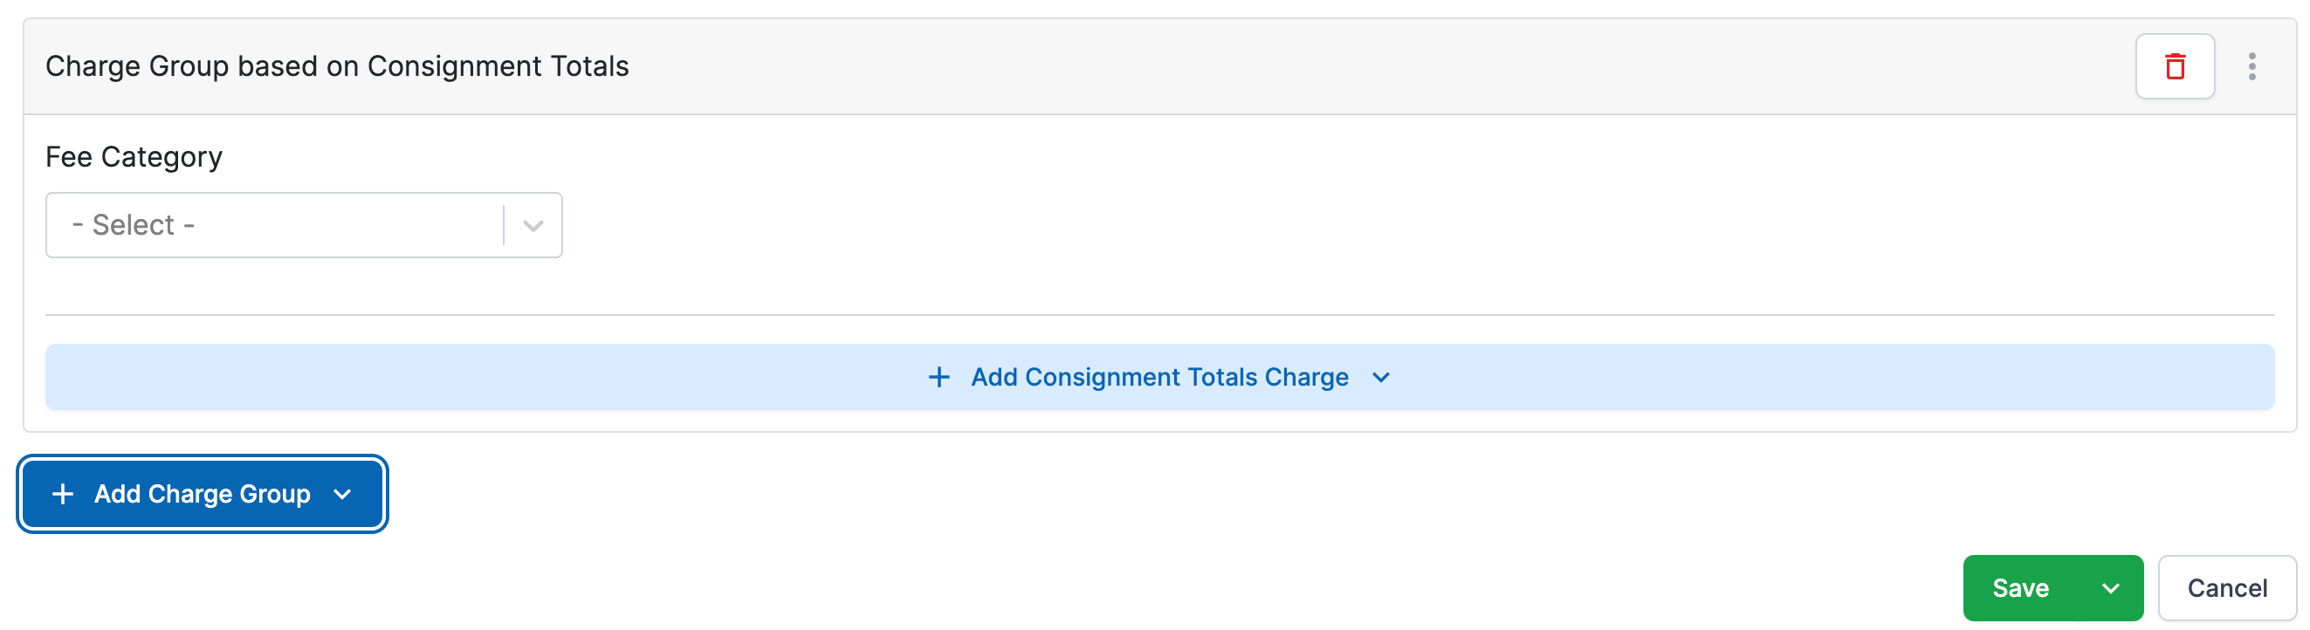Viewport: 2310px width, 630px height.
Task: Click the Fee Category label text
Action: [134, 157]
